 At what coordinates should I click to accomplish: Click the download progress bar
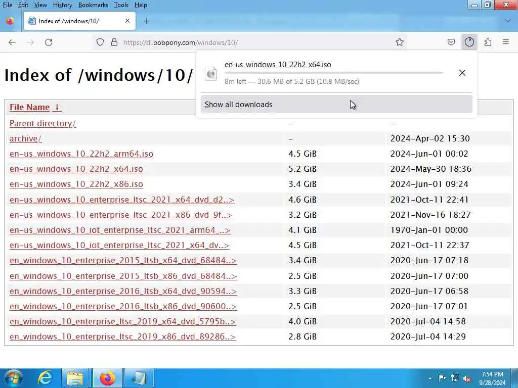click(x=334, y=73)
